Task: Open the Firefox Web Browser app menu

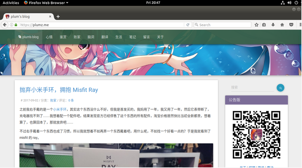Action: [46, 3]
